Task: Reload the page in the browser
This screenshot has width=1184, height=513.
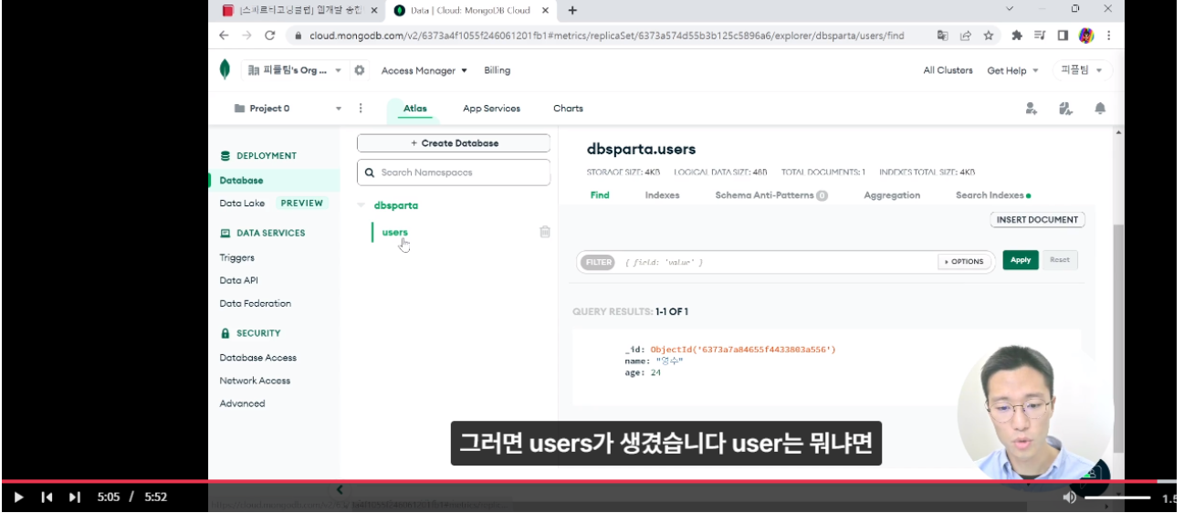Action: 269,36
